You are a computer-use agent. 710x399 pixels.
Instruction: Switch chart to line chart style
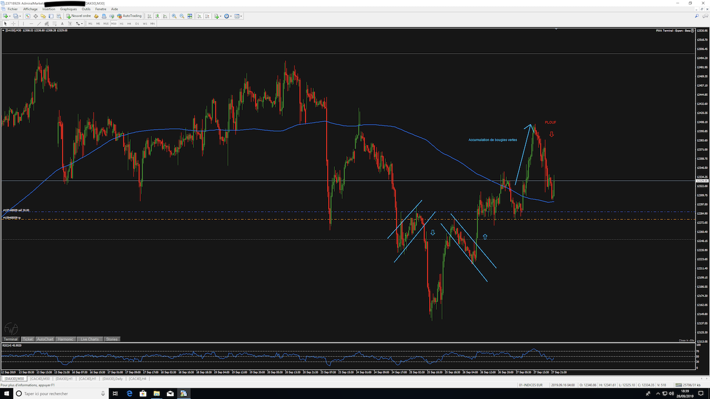click(x=165, y=16)
